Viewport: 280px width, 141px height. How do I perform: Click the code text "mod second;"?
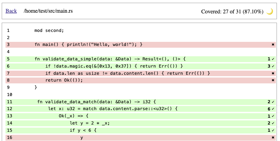pos(49,31)
